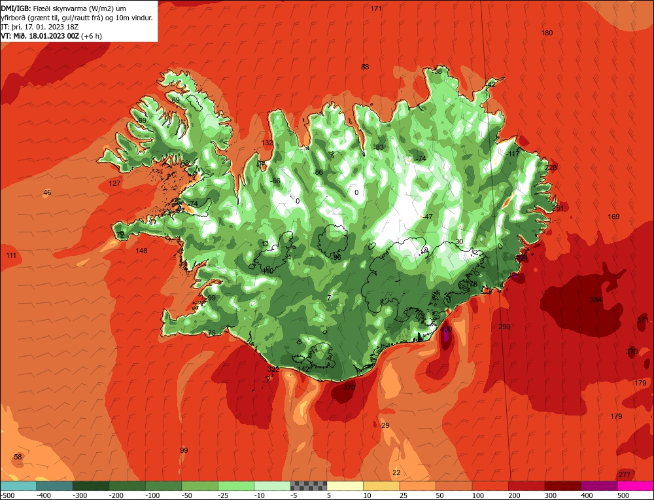Screen dimensions: 654x500
Task: Click the legend tick label -500
Action: [x=8, y=495]
